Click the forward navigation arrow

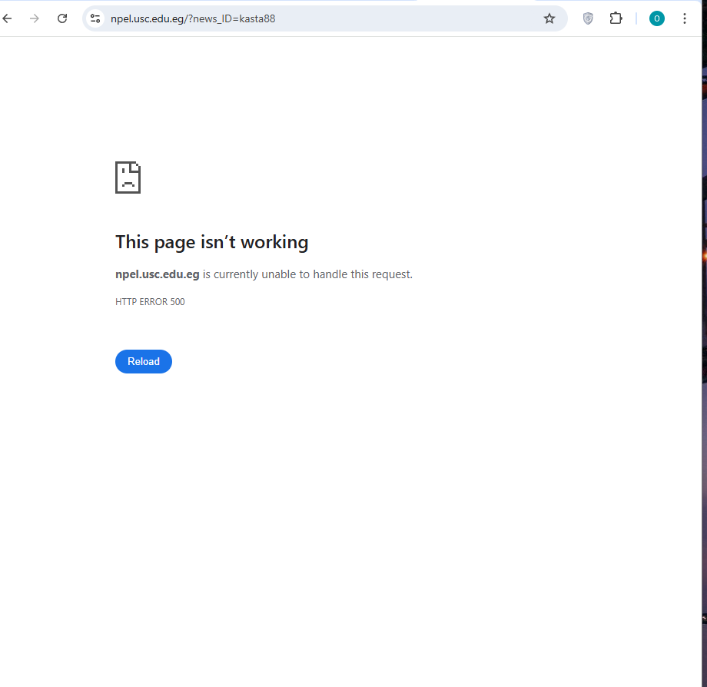tap(35, 18)
